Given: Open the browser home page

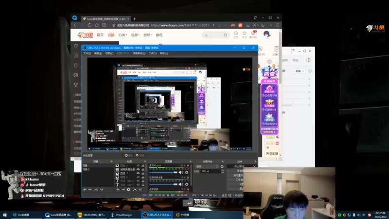Looking at the screenshot, I should pos(97,25).
